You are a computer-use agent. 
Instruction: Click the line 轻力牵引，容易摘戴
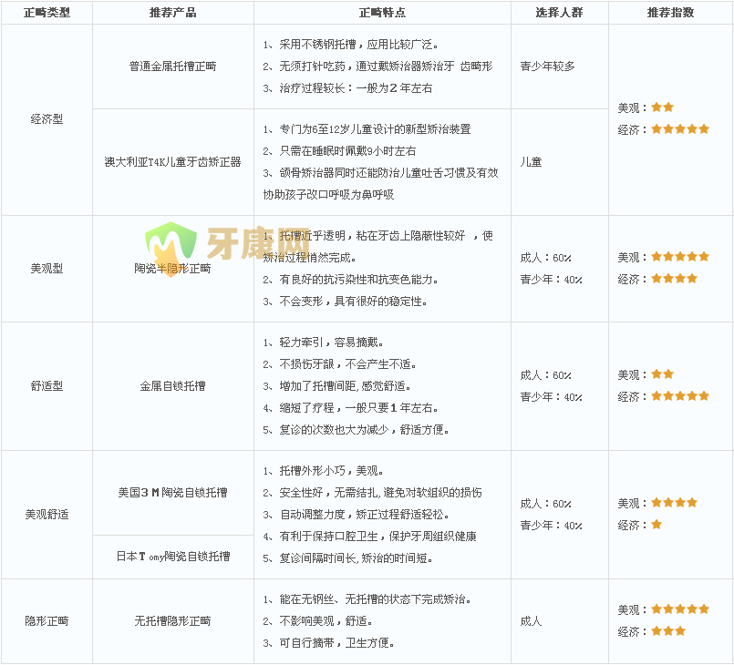(x=323, y=343)
